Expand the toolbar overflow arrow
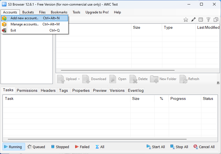 pyautogui.click(x=218, y=83)
